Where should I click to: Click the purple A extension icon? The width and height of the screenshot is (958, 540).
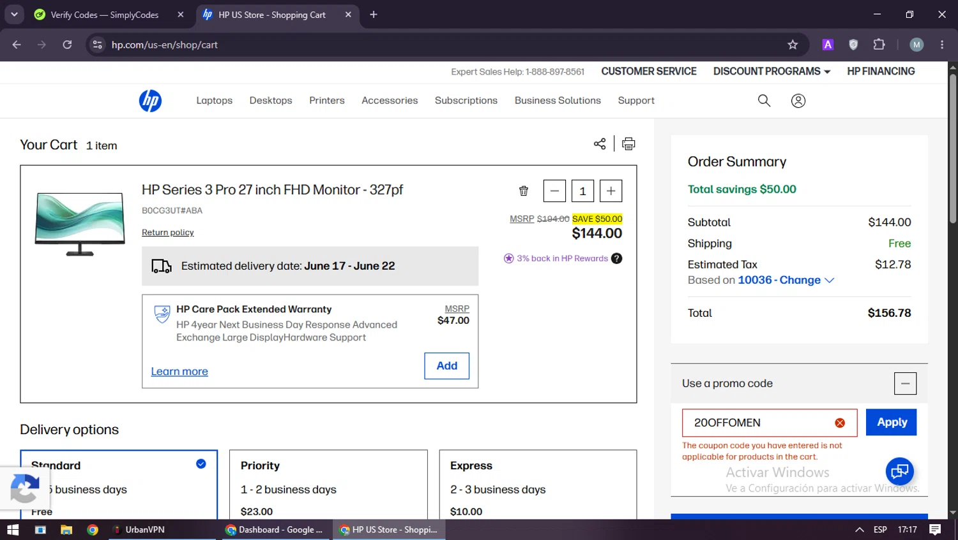(828, 45)
